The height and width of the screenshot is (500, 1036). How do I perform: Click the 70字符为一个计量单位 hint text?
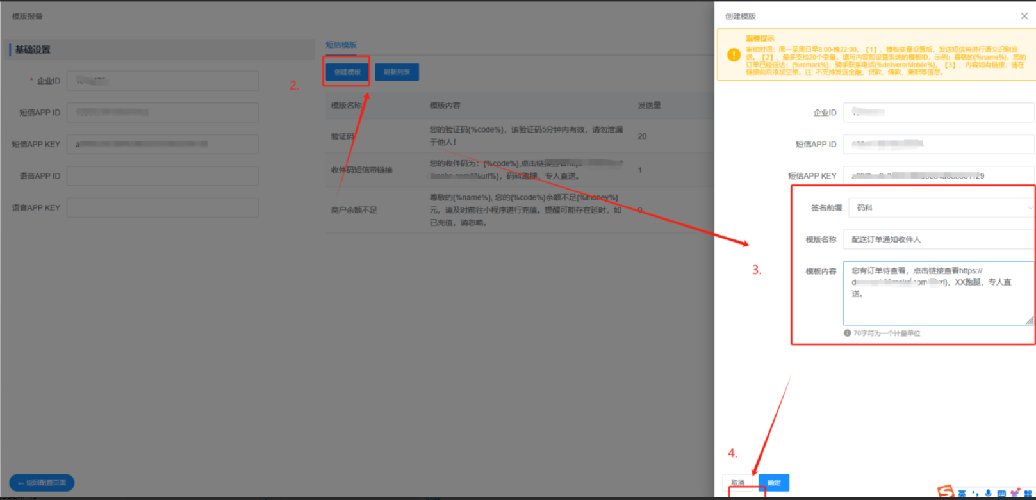click(x=887, y=334)
